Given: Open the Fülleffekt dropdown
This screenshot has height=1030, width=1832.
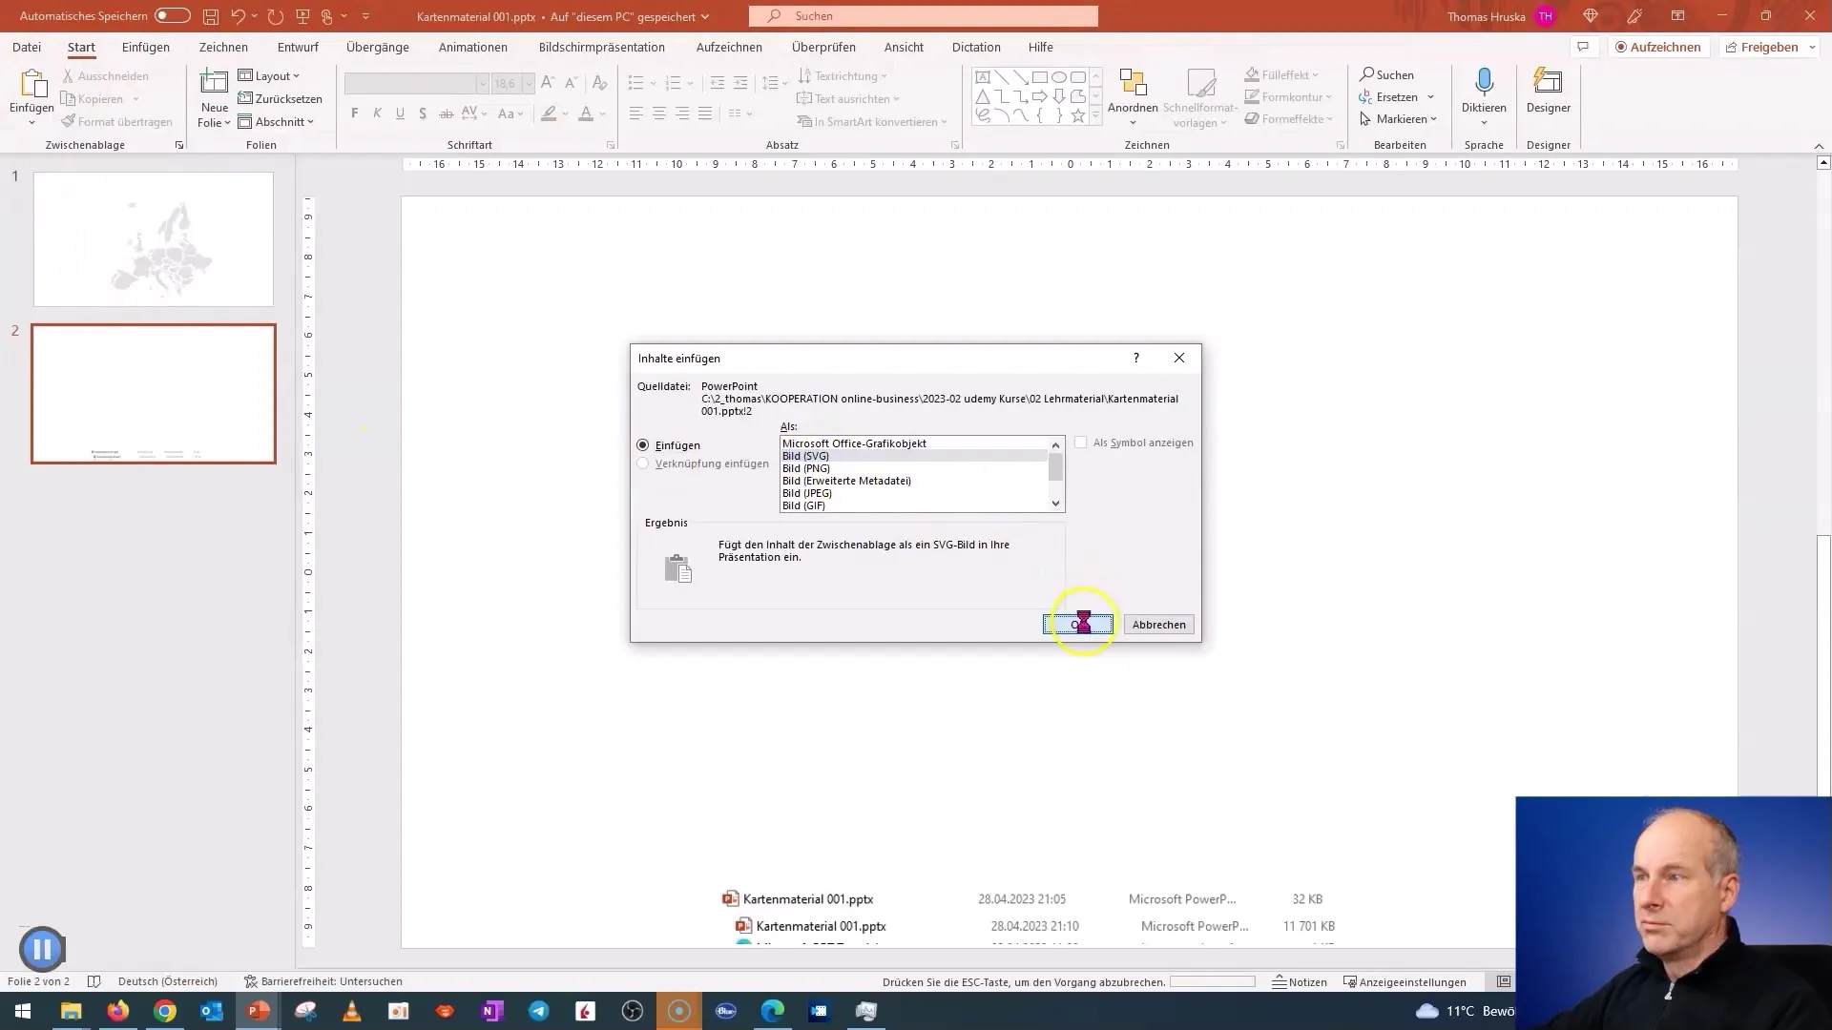Looking at the screenshot, I should [x=1282, y=75].
